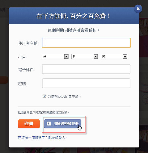Viewport: 148px width, 153px height.
Task: Click the 生日 birthday label
Action: coord(22,57)
